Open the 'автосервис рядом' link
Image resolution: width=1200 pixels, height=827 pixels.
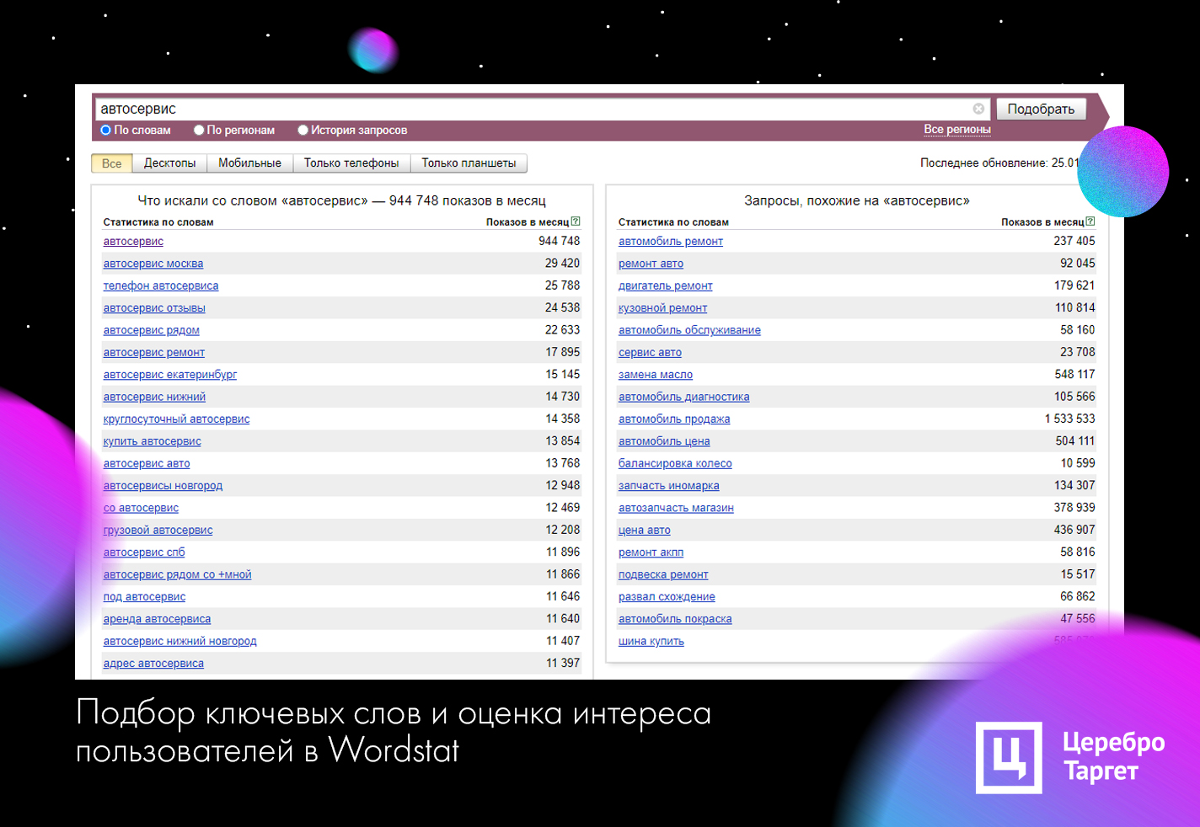(152, 330)
